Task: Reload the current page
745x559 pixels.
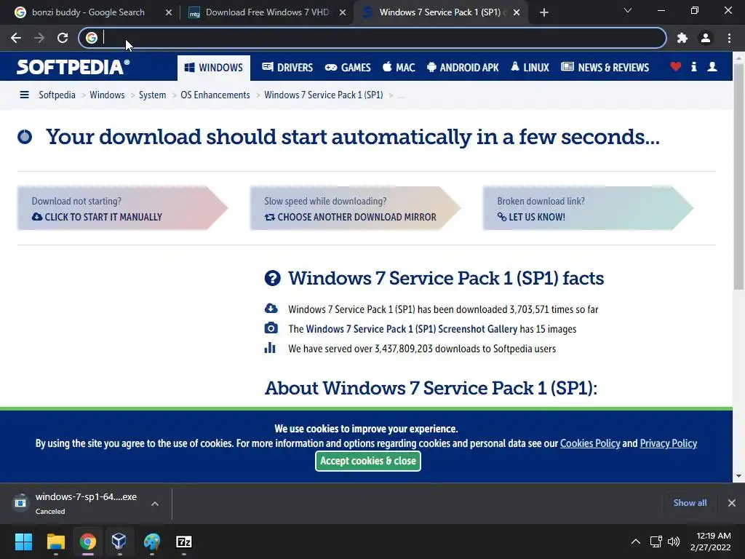Action: coord(63,38)
